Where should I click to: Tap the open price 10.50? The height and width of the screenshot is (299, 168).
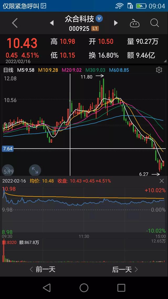[x=106, y=41]
